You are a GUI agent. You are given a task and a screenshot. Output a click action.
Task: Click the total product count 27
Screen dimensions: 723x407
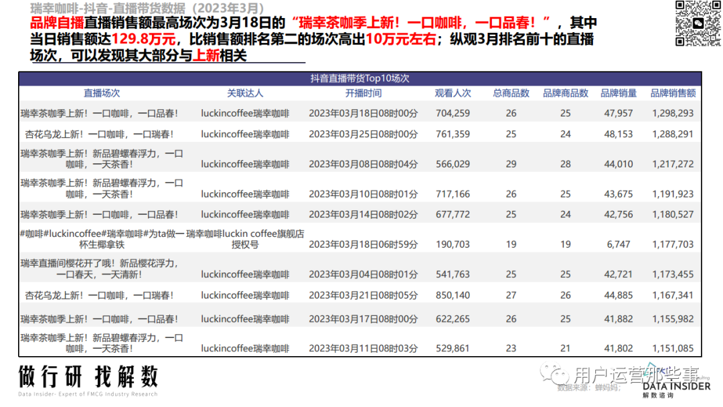(511, 295)
